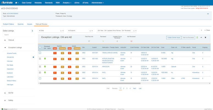The image size is (213, 110).
Task: Click the elluminate logo
Action: [7, 2]
